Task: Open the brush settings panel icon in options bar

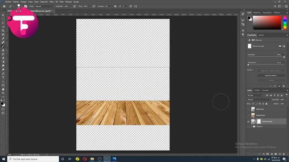Action: (26, 6)
